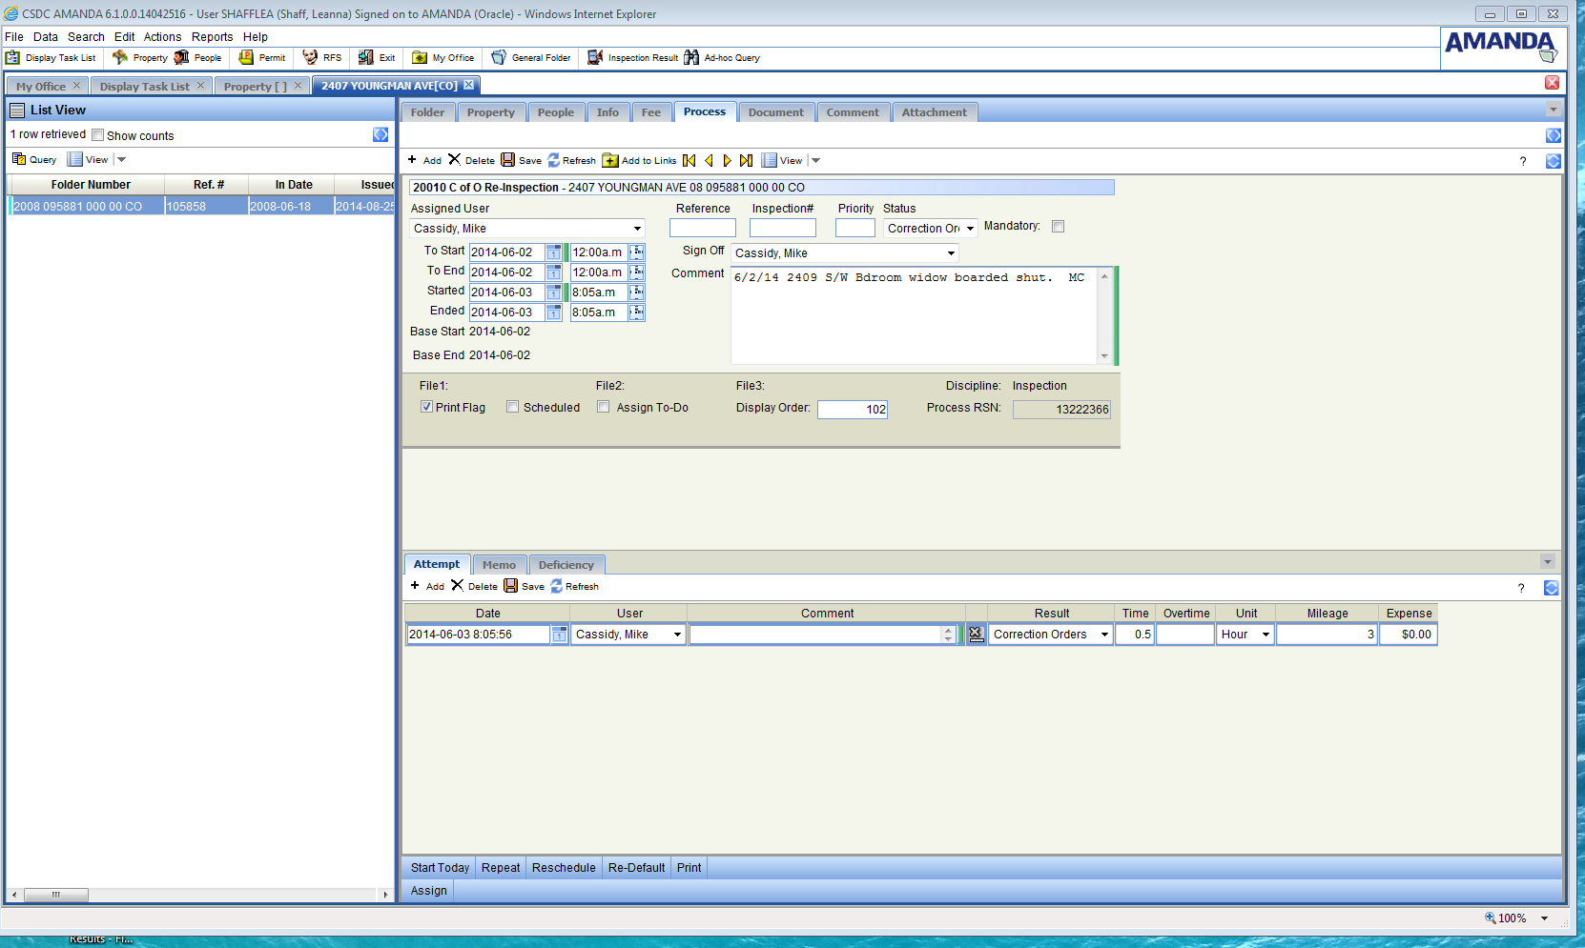Open the To Start date calendar picker
This screenshot has height=948, width=1585.
click(553, 252)
